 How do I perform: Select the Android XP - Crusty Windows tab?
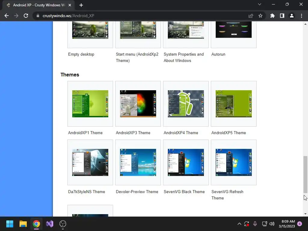38,5
